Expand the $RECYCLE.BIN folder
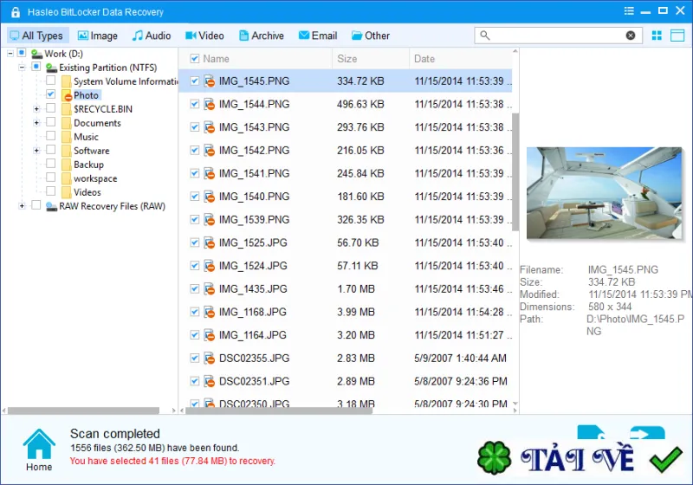Image resolution: width=693 pixels, height=485 pixels. click(x=36, y=108)
